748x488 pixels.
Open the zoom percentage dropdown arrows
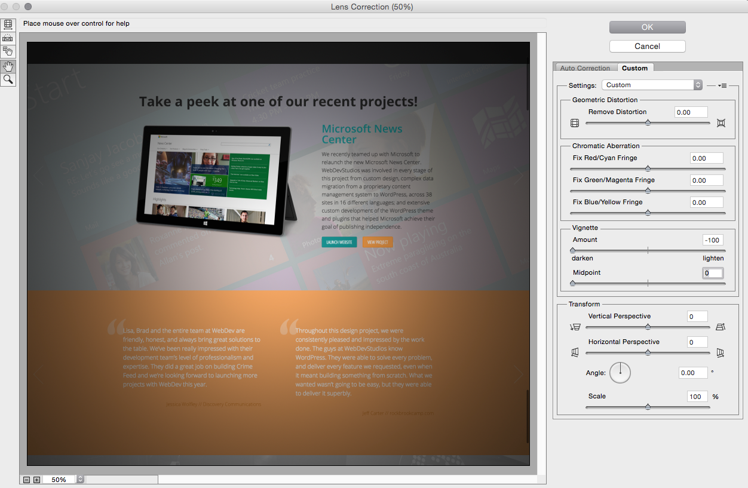point(80,480)
